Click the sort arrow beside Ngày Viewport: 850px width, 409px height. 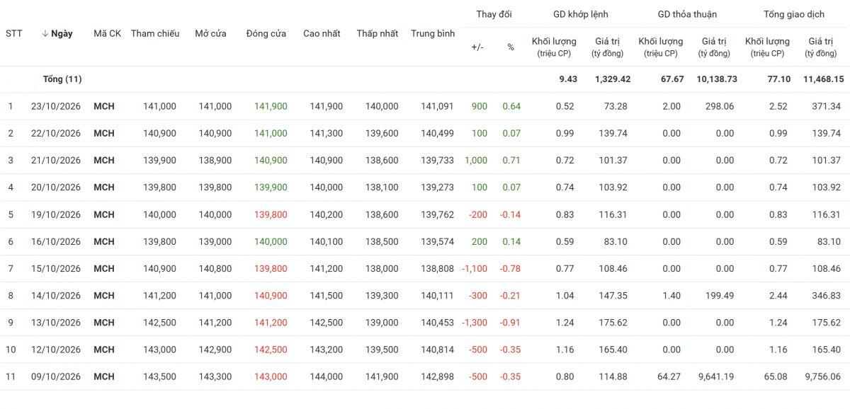(x=45, y=33)
